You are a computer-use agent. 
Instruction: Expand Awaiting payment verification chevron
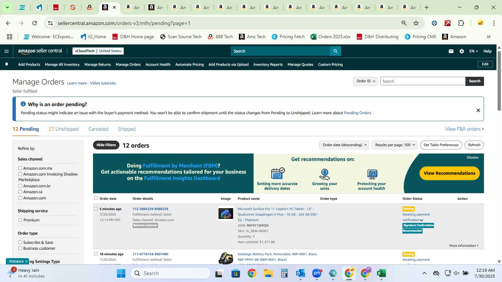click(x=422, y=220)
